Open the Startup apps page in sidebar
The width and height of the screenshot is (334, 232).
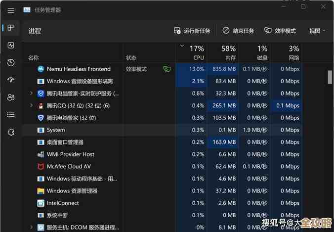11,80
